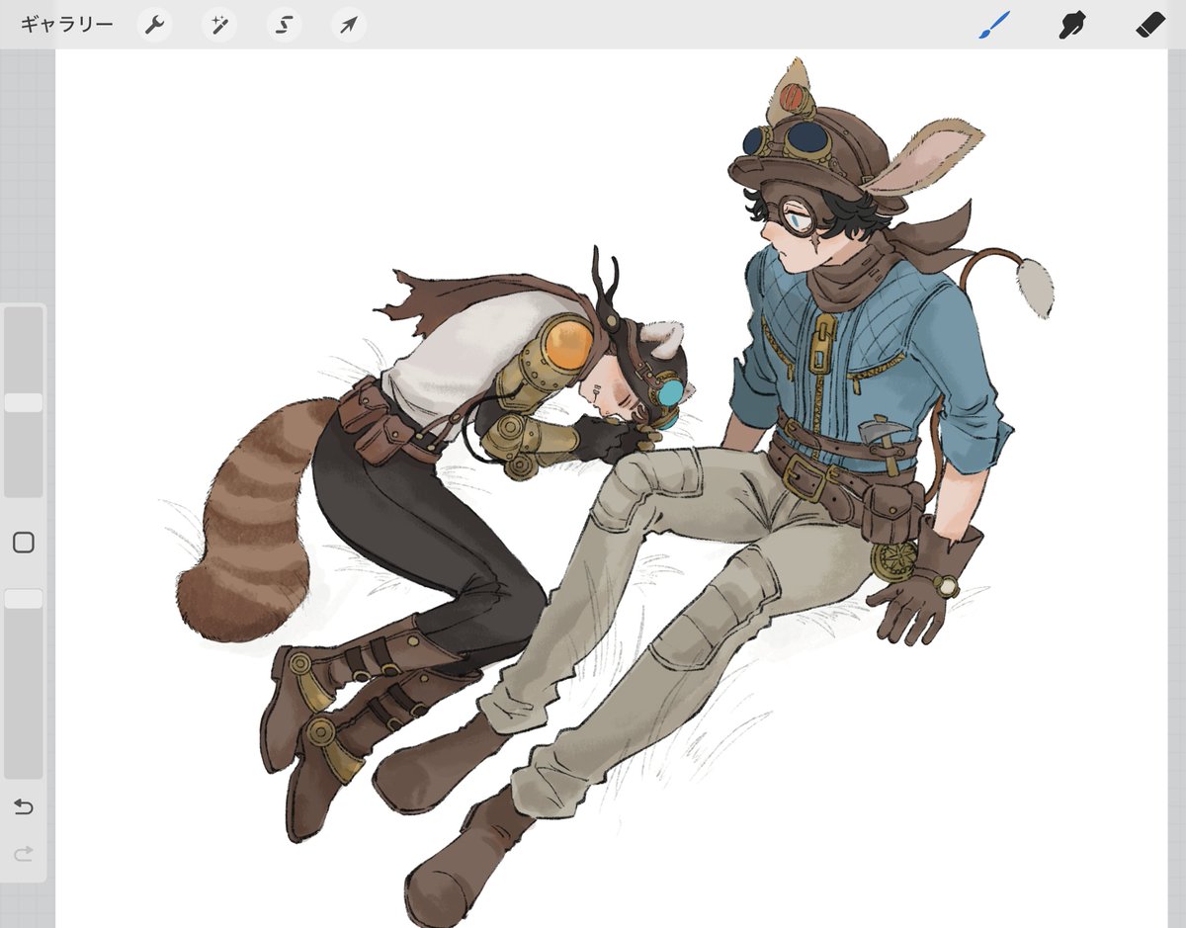The height and width of the screenshot is (928, 1186).
Task: Undo the last stroke
Action: coord(23,807)
